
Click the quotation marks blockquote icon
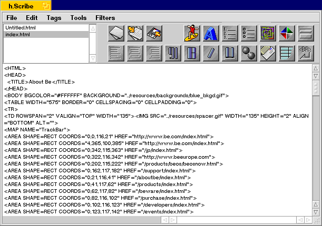point(173,53)
